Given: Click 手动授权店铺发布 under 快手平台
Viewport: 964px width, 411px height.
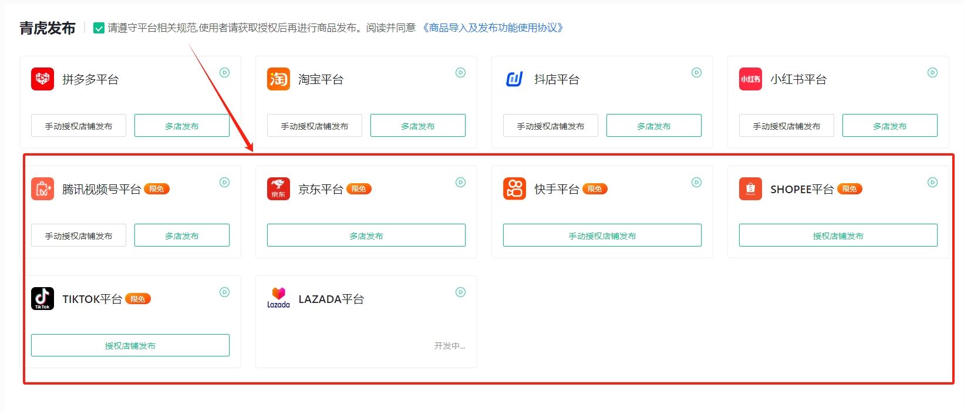Looking at the screenshot, I should click(x=602, y=235).
